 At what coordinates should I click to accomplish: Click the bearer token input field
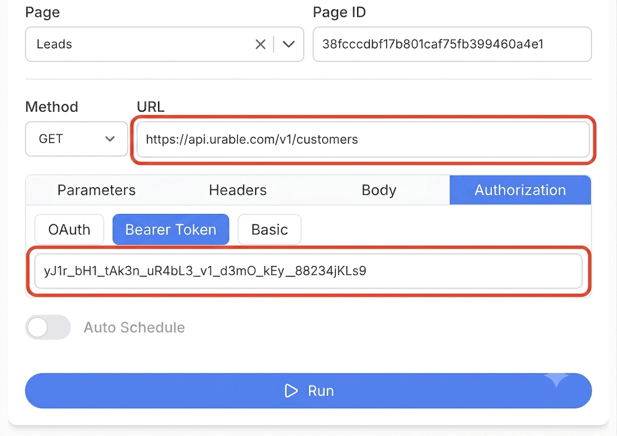click(x=308, y=271)
